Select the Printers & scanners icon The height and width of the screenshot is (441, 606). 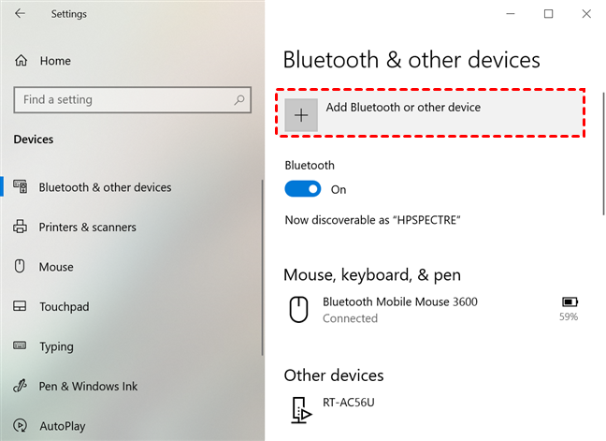point(20,228)
